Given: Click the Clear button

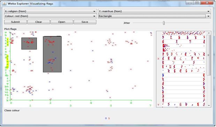Looking at the screenshot, I should [x=39, y=22].
